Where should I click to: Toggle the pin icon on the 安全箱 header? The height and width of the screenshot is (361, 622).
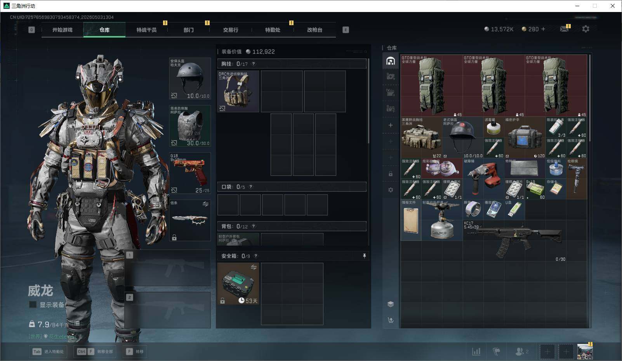pyautogui.click(x=364, y=256)
